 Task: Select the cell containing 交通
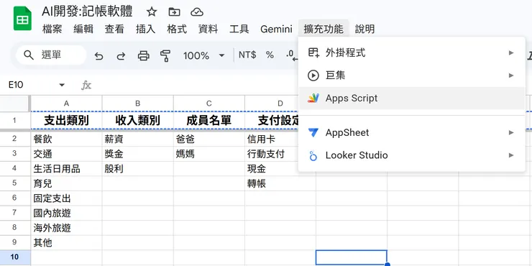click(x=66, y=154)
